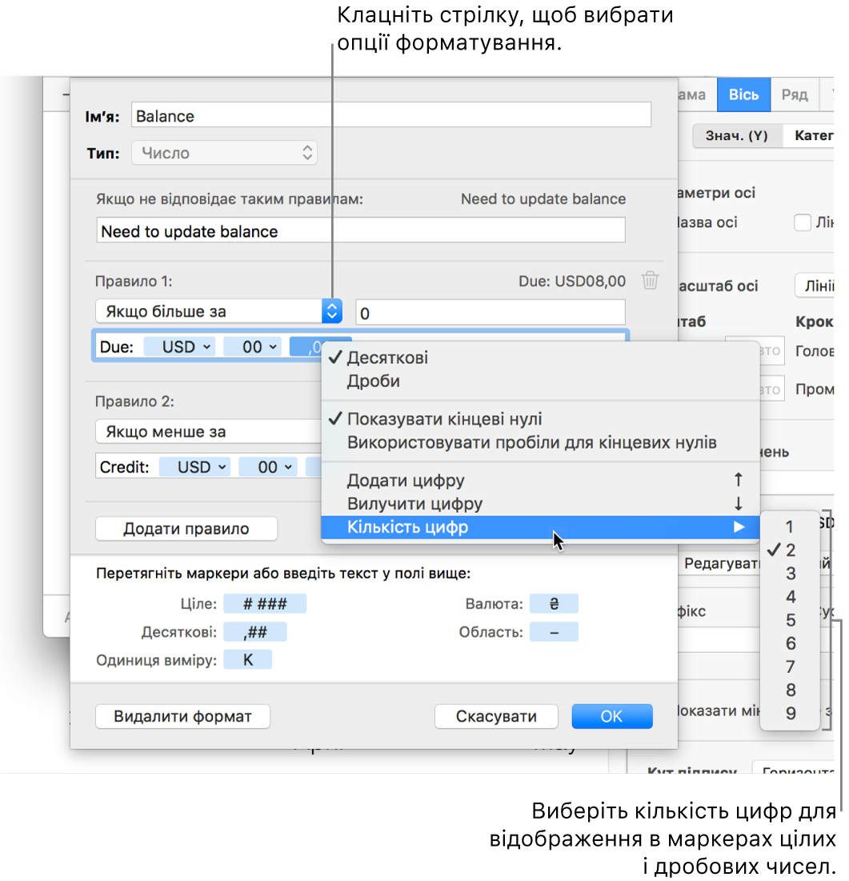
Task: Select 5 digits in the submenu
Action: coord(790,619)
